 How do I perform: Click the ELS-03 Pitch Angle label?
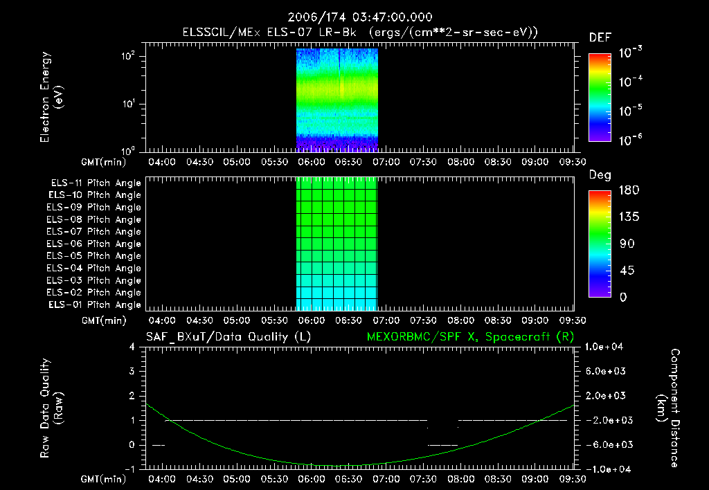93,280
